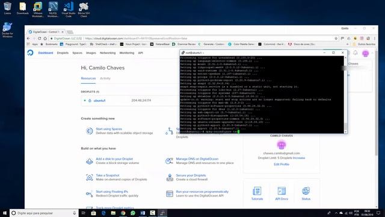Open File Explorer from the taskbar
385x217 pixels.
[113, 213]
